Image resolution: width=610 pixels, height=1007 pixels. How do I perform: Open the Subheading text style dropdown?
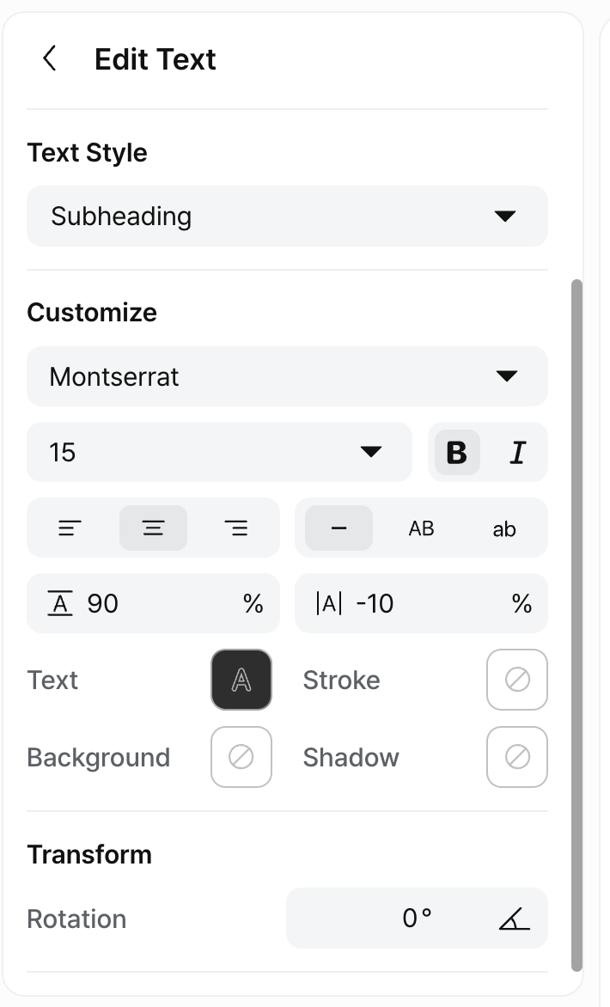tap(287, 217)
